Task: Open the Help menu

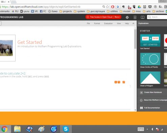Action: point(127,23)
